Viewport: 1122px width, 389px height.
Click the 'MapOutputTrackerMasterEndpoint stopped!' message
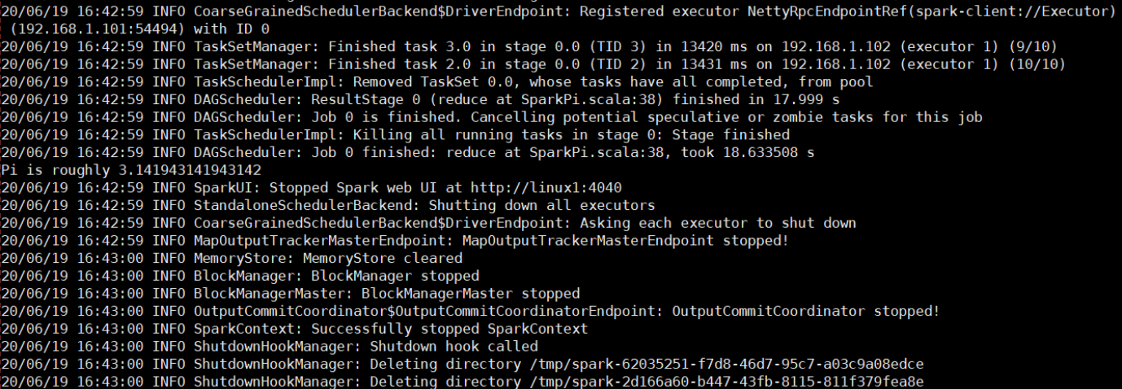pos(628,240)
